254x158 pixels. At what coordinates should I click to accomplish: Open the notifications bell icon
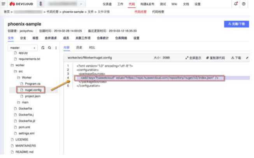coord(236,4)
